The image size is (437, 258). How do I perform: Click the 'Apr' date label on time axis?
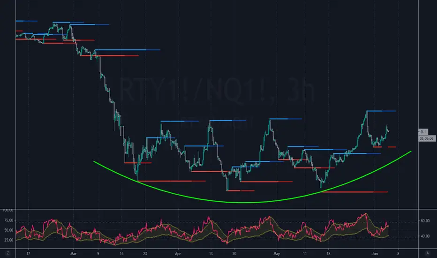point(178,254)
